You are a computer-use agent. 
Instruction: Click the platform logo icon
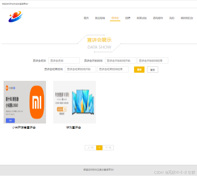click(16, 17)
